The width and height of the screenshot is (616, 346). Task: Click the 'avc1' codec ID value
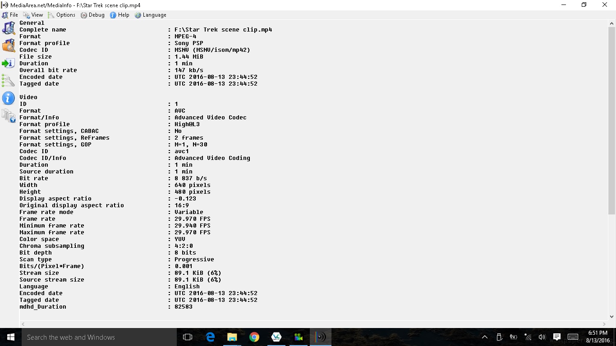[x=182, y=151]
